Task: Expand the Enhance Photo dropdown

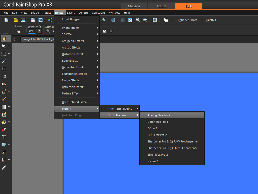Action: pyautogui.click(x=189, y=20)
